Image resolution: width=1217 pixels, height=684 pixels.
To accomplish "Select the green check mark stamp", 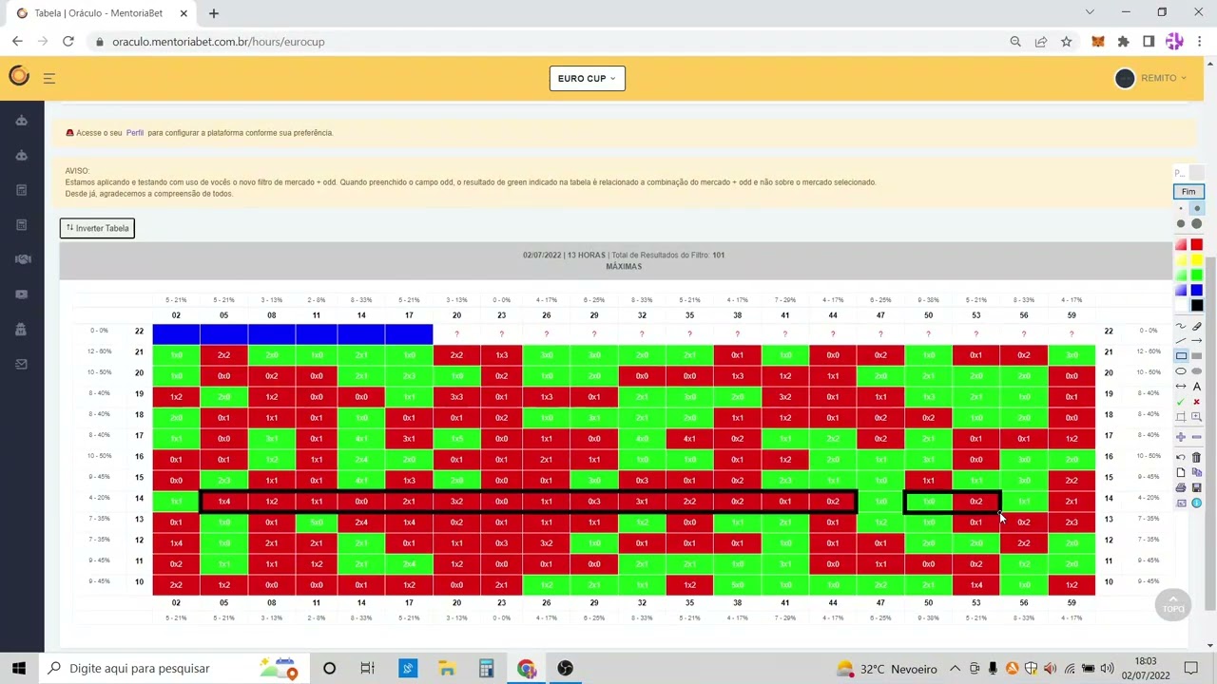I will tap(1181, 401).
